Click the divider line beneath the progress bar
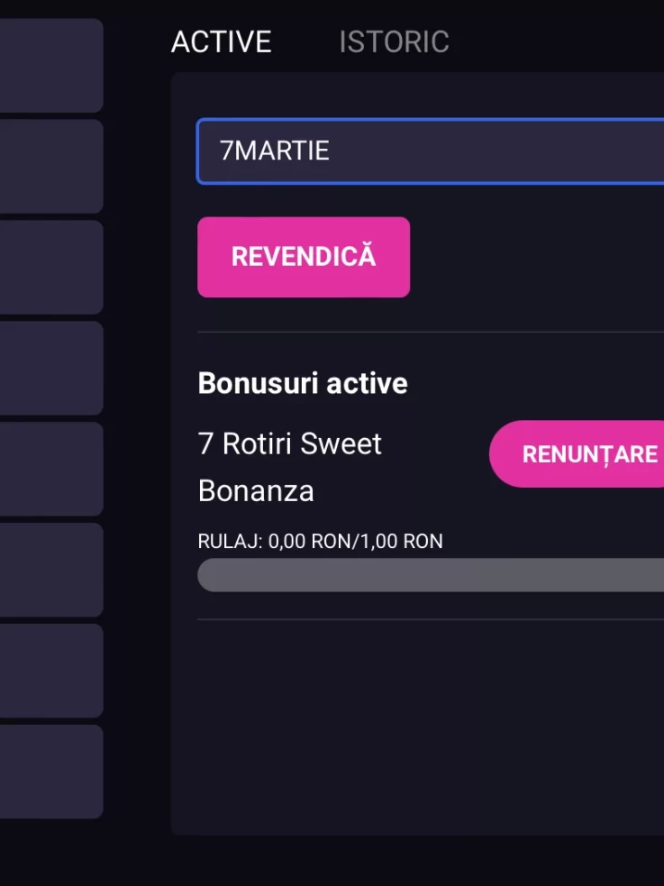This screenshot has width=664, height=886. [x=431, y=619]
